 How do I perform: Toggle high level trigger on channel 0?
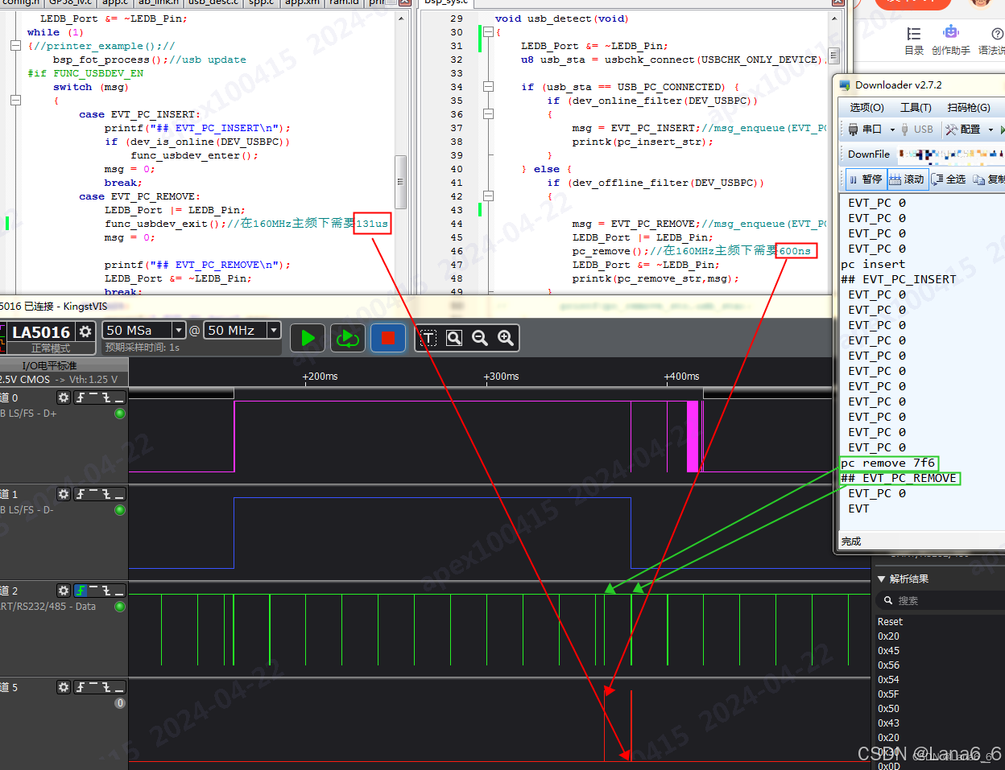pos(93,397)
